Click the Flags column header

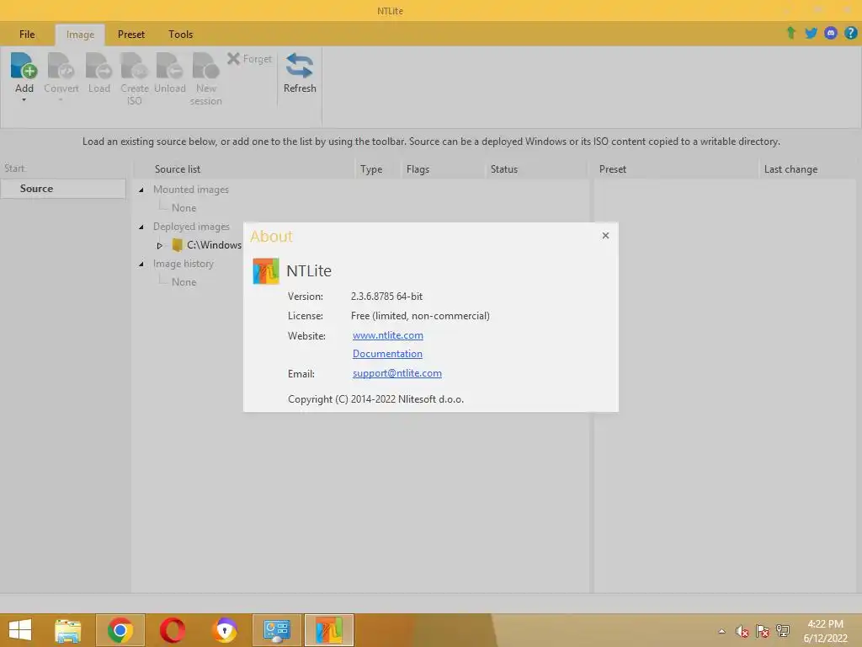click(418, 168)
